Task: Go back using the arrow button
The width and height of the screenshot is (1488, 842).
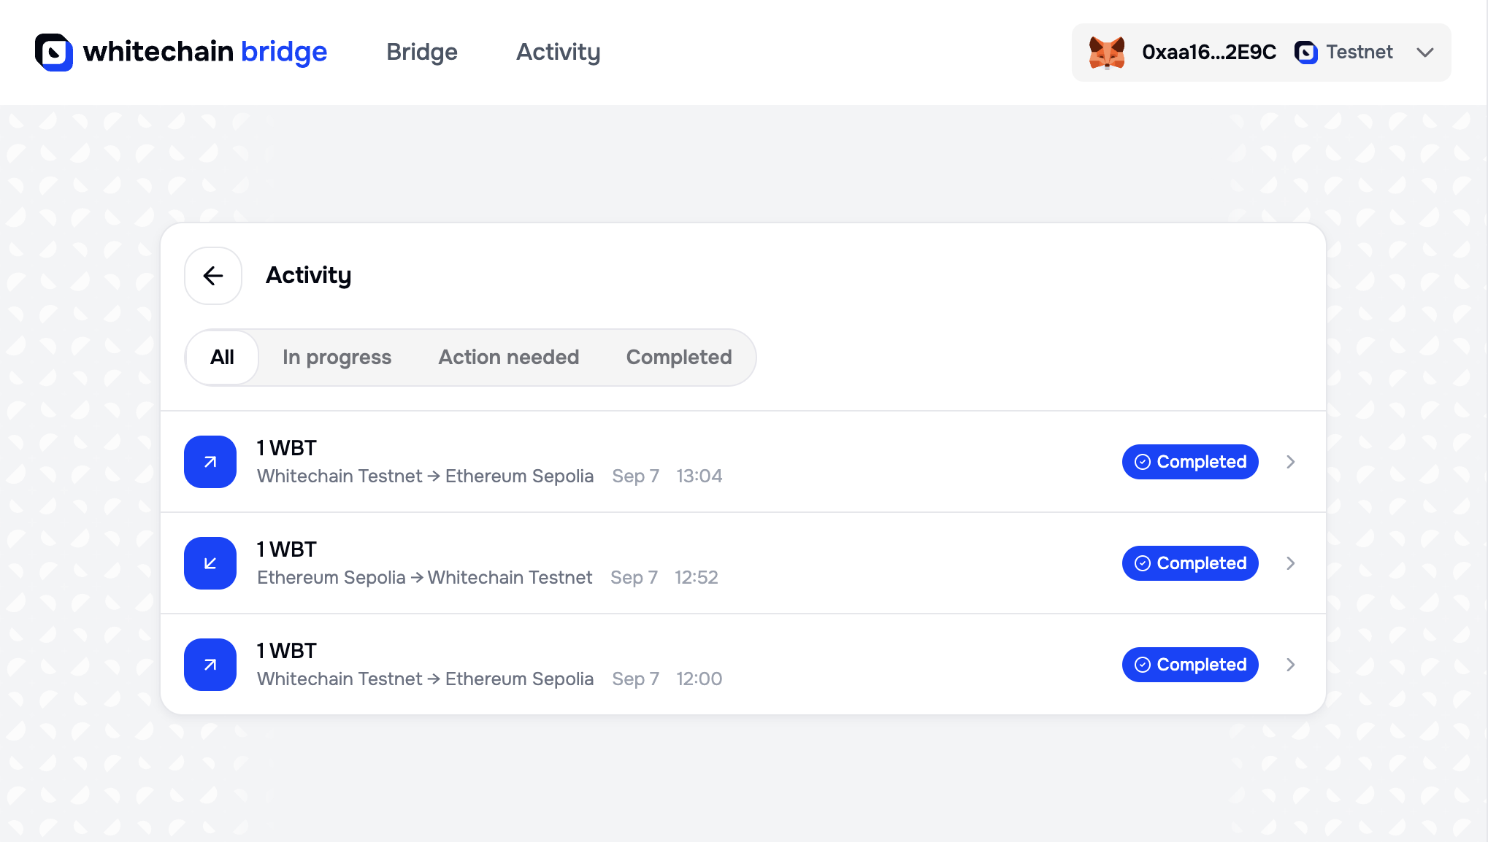Action: (x=213, y=276)
